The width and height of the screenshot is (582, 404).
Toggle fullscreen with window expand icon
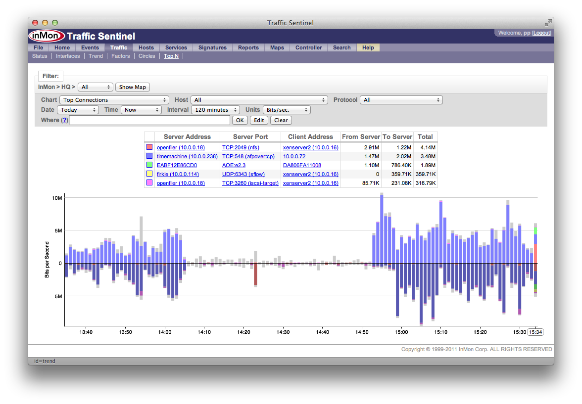pos(548,23)
